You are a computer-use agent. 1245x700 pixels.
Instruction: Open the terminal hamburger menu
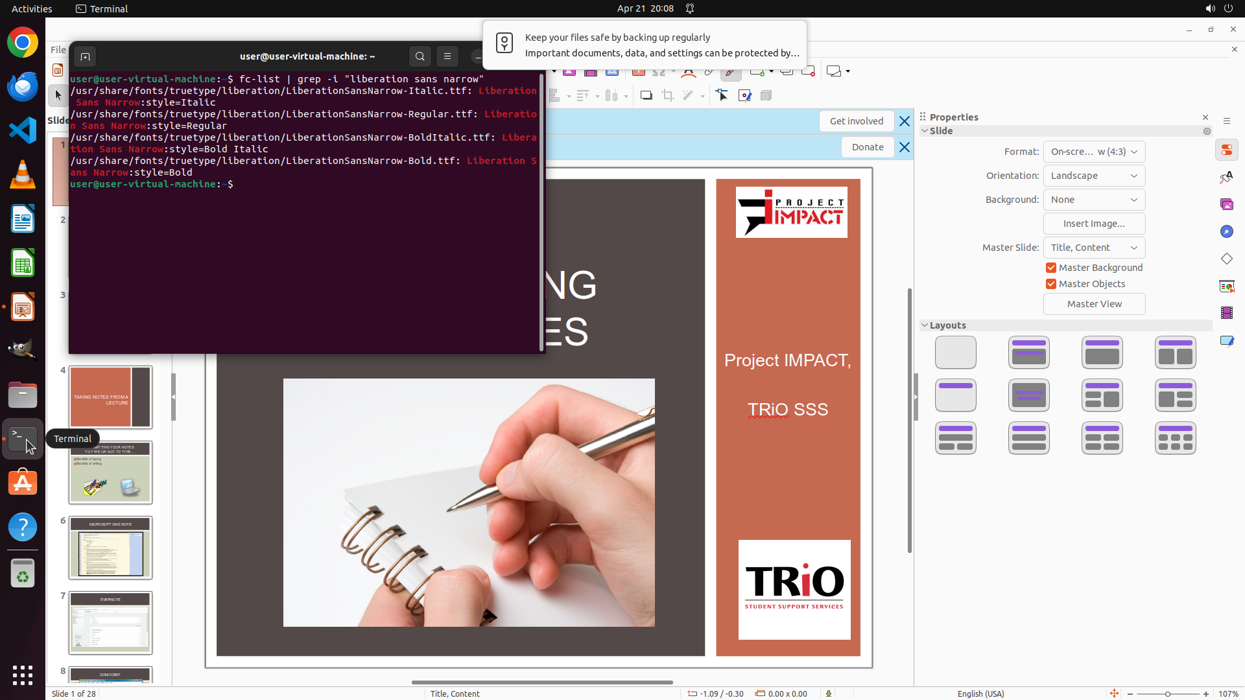[x=447, y=56]
